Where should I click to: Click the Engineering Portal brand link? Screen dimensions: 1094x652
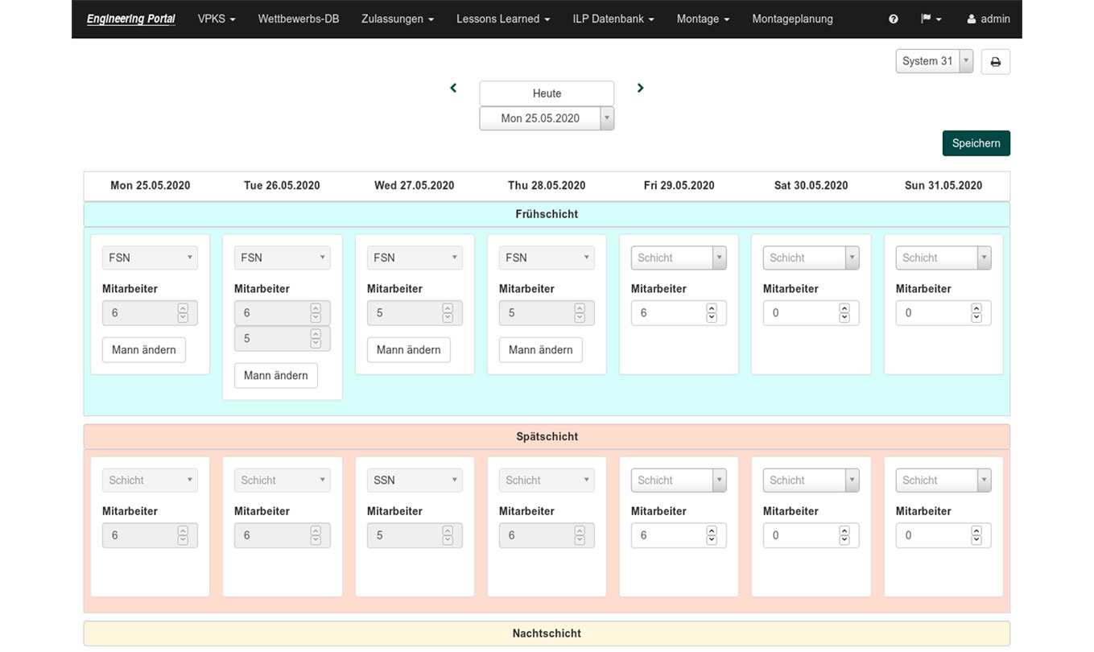pos(130,19)
